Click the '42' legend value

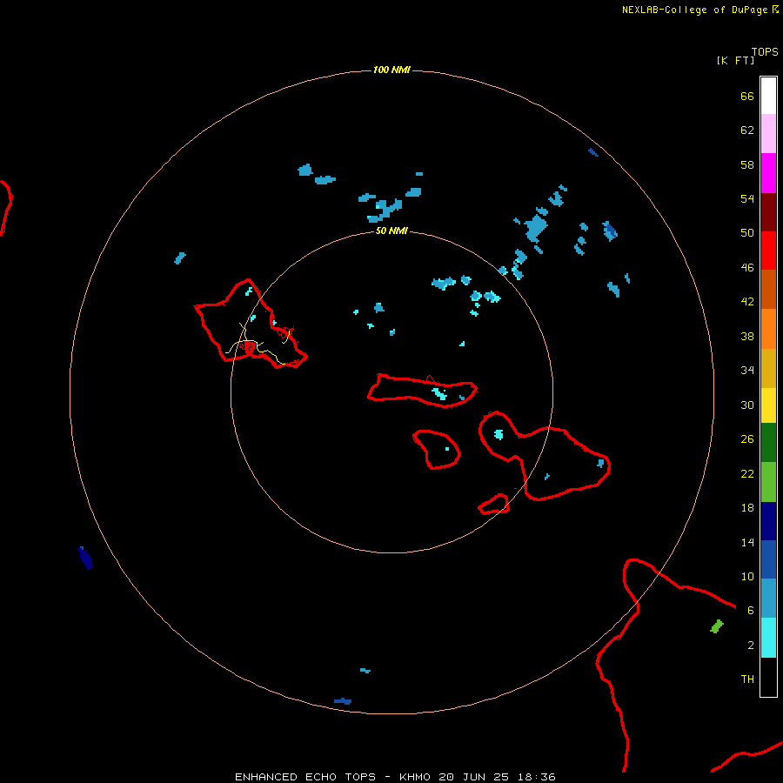point(747,301)
